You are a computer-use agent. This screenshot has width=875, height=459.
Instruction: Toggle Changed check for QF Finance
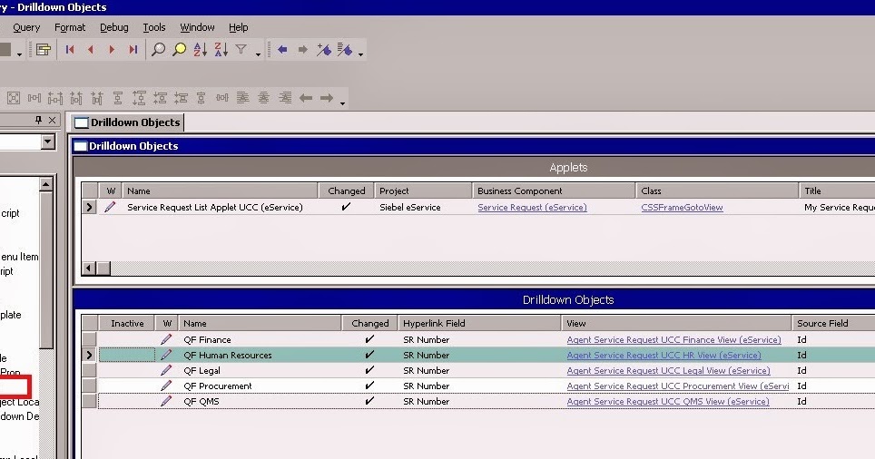pos(369,339)
